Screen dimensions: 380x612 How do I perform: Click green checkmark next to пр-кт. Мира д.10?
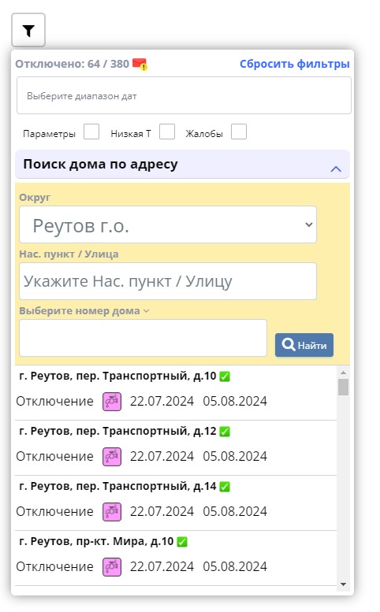pos(182,542)
